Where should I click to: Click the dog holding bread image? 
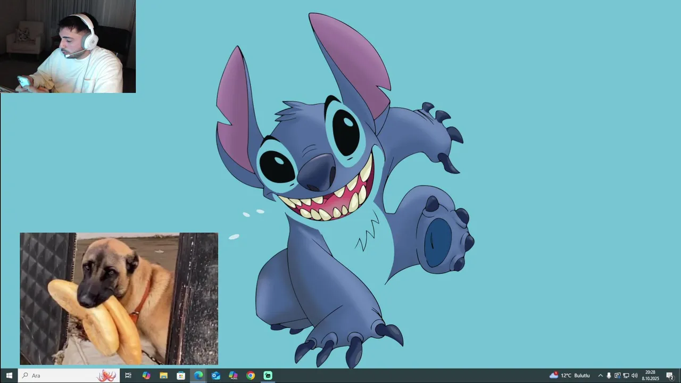pyautogui.click(x=119, y=298)
